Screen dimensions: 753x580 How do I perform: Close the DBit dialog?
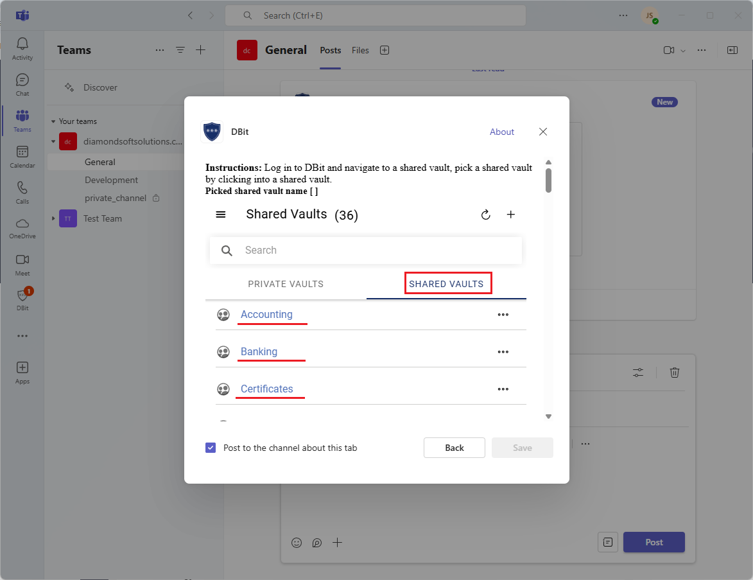coord(543,132)
